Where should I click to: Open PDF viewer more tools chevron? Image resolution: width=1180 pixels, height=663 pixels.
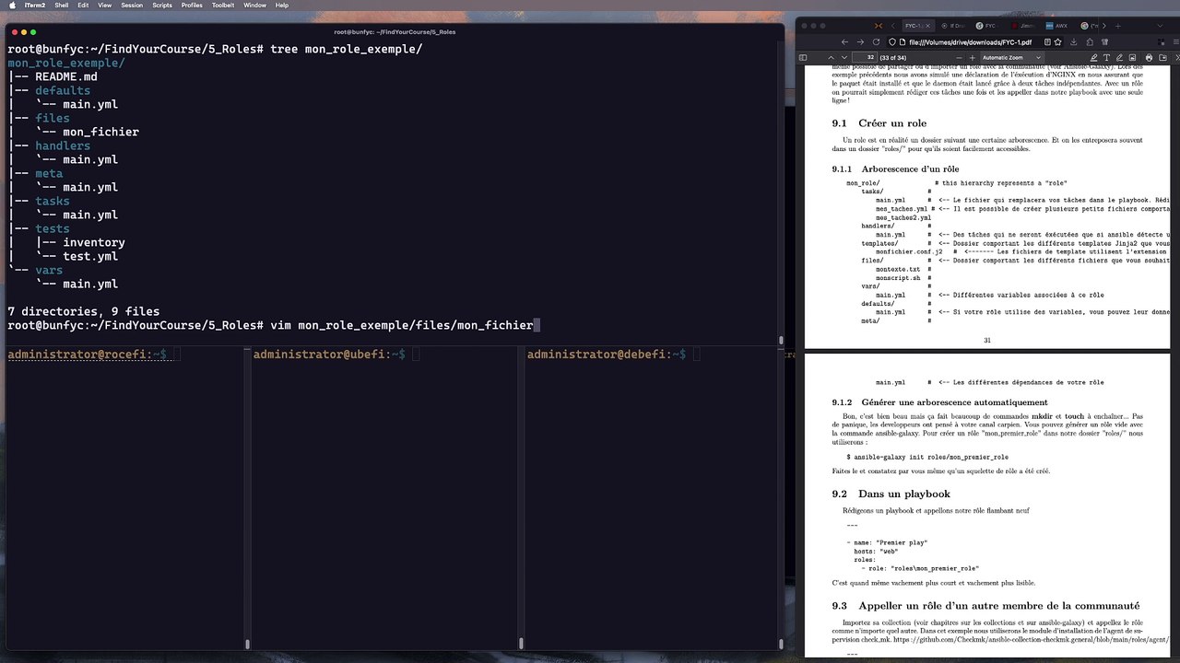tap(1175, 57)
